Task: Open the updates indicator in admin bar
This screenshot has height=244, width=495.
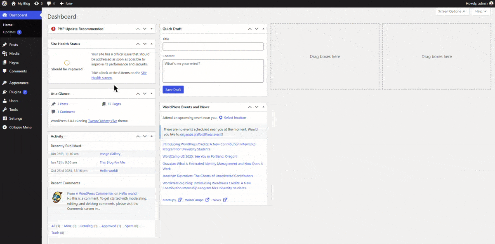Action: tap(38, 3)
